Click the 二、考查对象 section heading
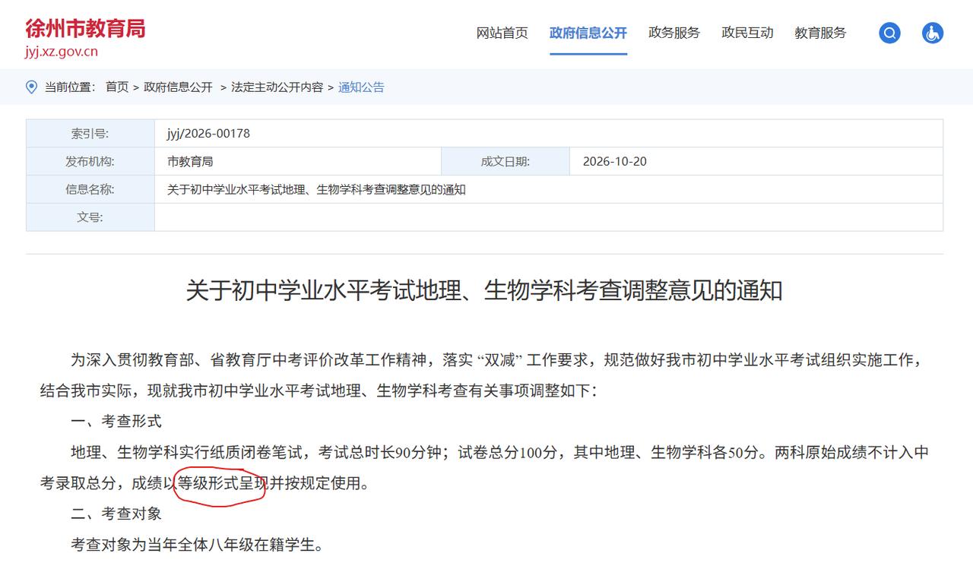Screen dimensions: 973x566 [x=116, y=514]
